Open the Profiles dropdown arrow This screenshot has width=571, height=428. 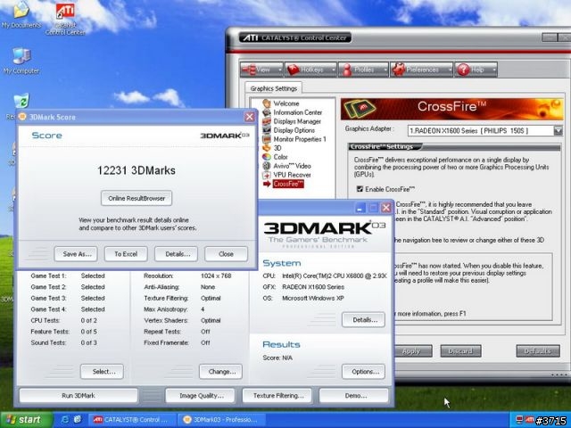tap(385, 70)
